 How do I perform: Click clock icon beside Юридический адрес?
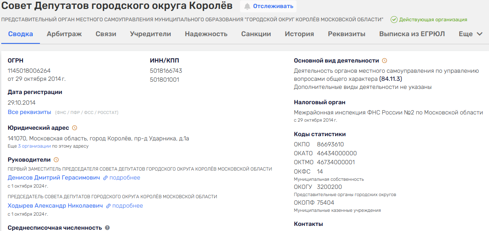point(75,128)
